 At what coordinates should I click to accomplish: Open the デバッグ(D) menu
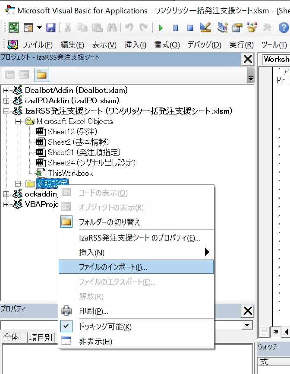pos(204,44)
